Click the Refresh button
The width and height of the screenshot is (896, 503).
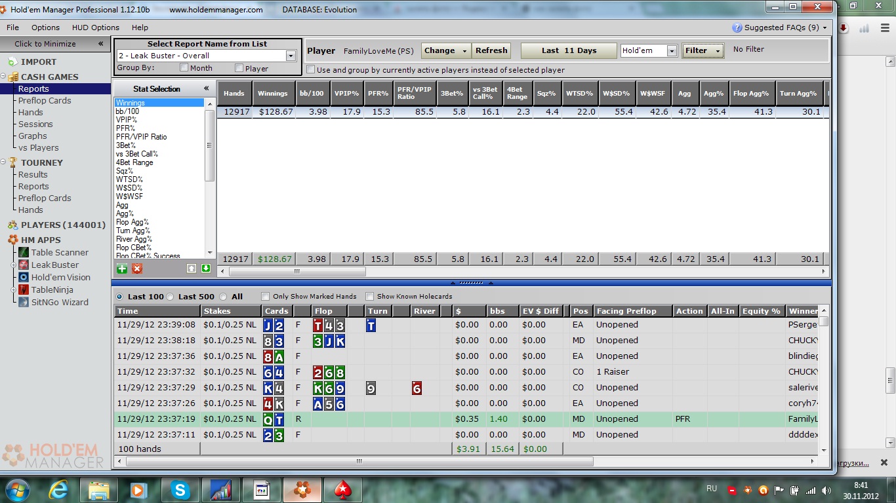[491, 50]
